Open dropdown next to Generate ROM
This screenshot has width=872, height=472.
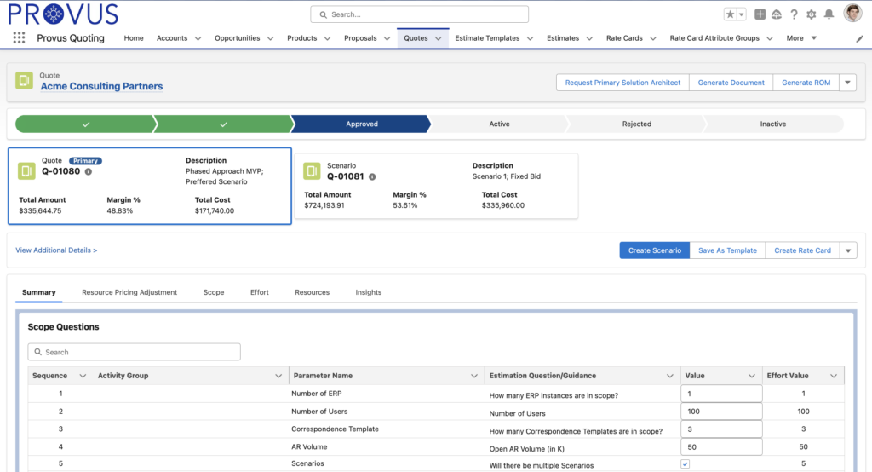[x=847, y=83]
